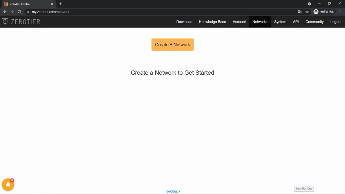Go to Knowledge Base page
Screen dimensions: 345x194
212,22
